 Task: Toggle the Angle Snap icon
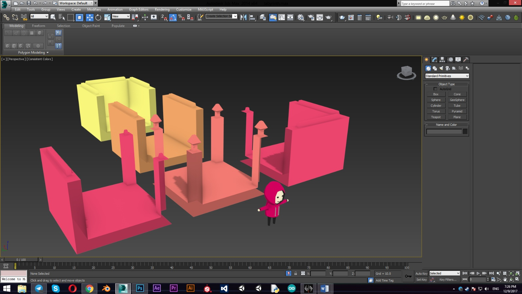(173, 17)
